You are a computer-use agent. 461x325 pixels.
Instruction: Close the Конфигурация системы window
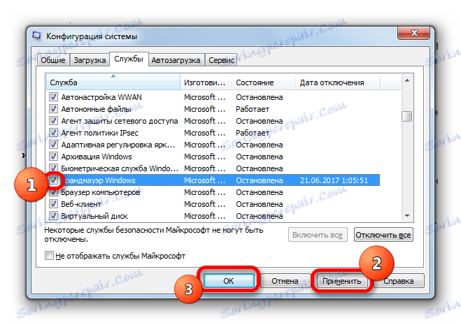pyautogui.click(x=414, y=33)
